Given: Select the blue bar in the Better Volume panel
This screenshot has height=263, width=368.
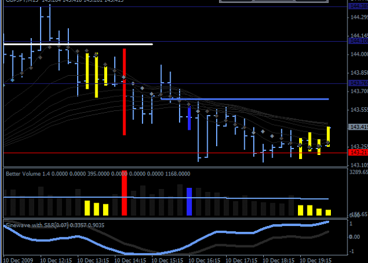Looking at the screenshot, I should [x=189, y=201].
